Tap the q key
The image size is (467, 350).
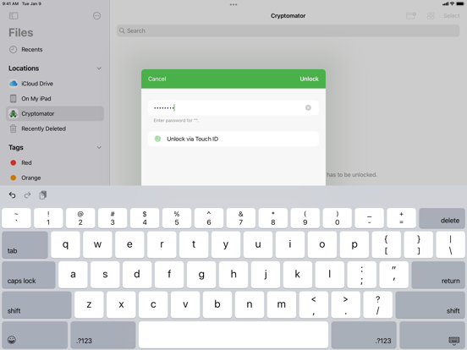(x=65, y=245)
